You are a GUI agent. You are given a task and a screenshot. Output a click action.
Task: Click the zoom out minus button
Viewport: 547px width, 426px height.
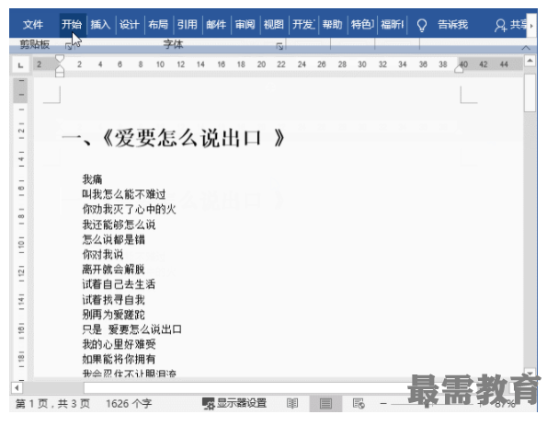383,404
